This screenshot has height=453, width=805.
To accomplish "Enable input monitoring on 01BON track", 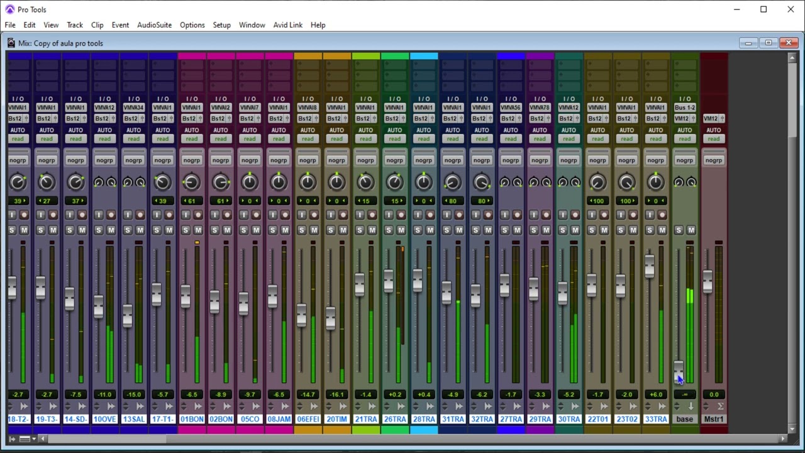I will pyautogui.click(x=186, y=215).
